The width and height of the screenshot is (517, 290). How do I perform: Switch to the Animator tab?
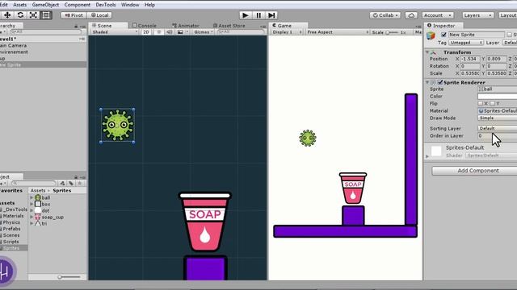pos(186,26)
